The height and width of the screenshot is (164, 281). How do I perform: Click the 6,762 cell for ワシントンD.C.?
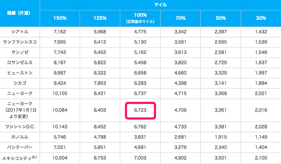tap(140, 127)
